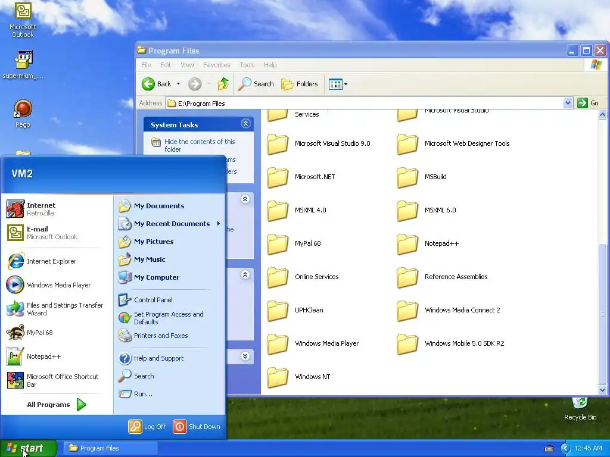
Task: Open the Favorites menu
Action: click(216, 65)
